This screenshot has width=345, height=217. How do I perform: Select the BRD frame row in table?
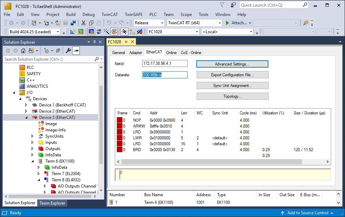(x=222, y=150)
